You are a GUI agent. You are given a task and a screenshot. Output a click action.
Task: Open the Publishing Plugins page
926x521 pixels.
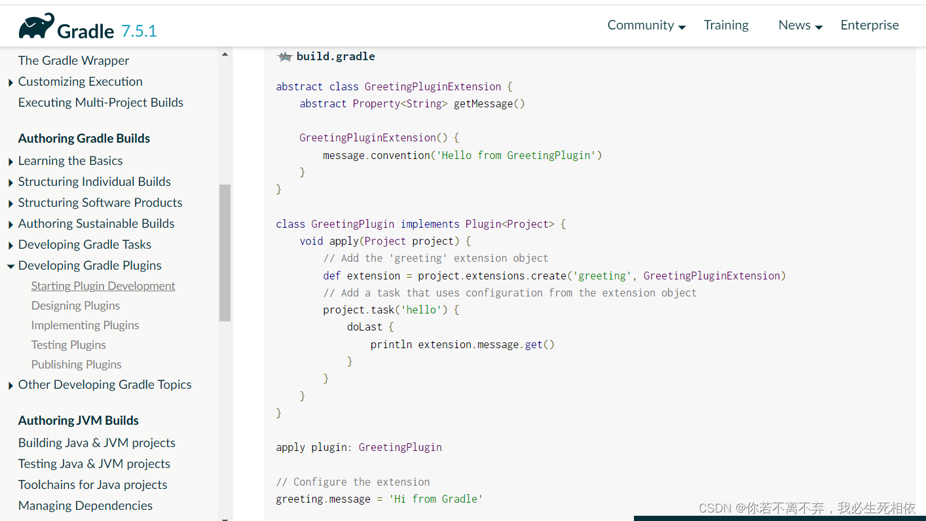tap(76, 365)
